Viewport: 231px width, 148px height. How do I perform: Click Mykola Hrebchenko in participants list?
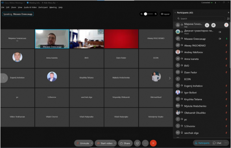201,106
